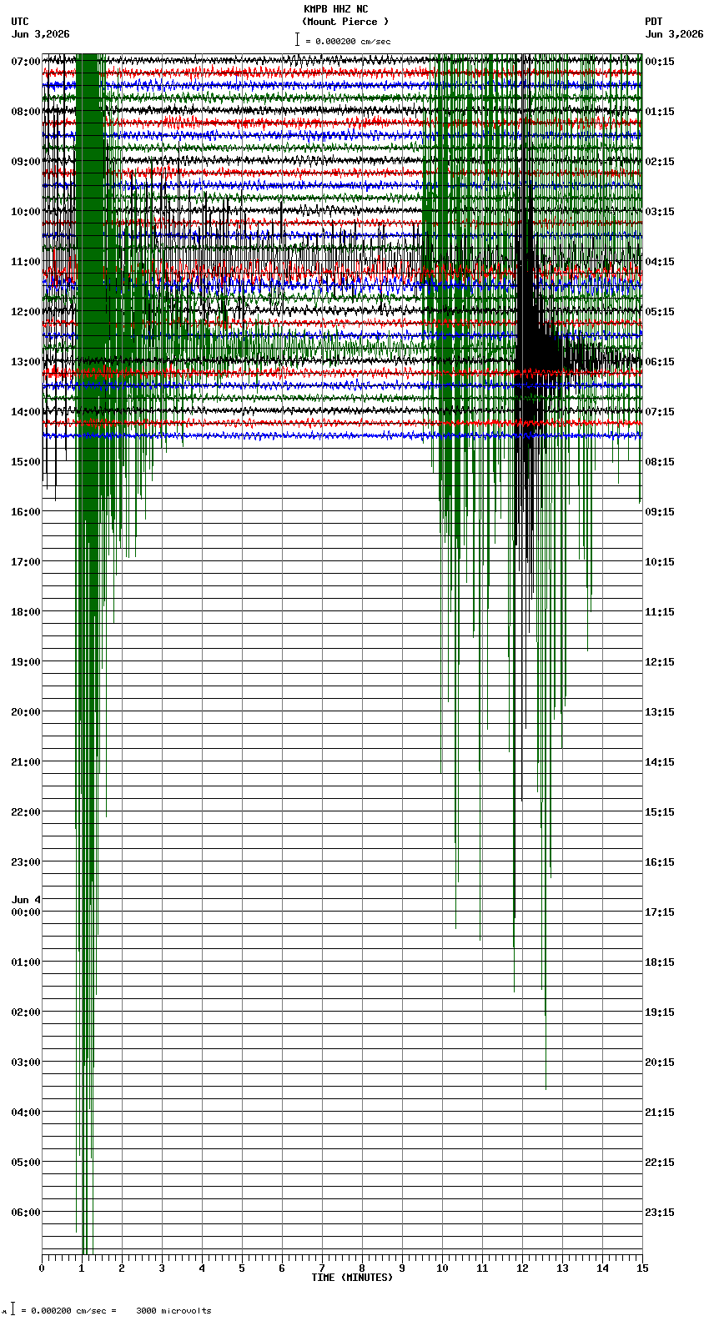The image size is (709, 1321).
Task: Click the '05:15' PDT time label
Action: coord(660,312)
